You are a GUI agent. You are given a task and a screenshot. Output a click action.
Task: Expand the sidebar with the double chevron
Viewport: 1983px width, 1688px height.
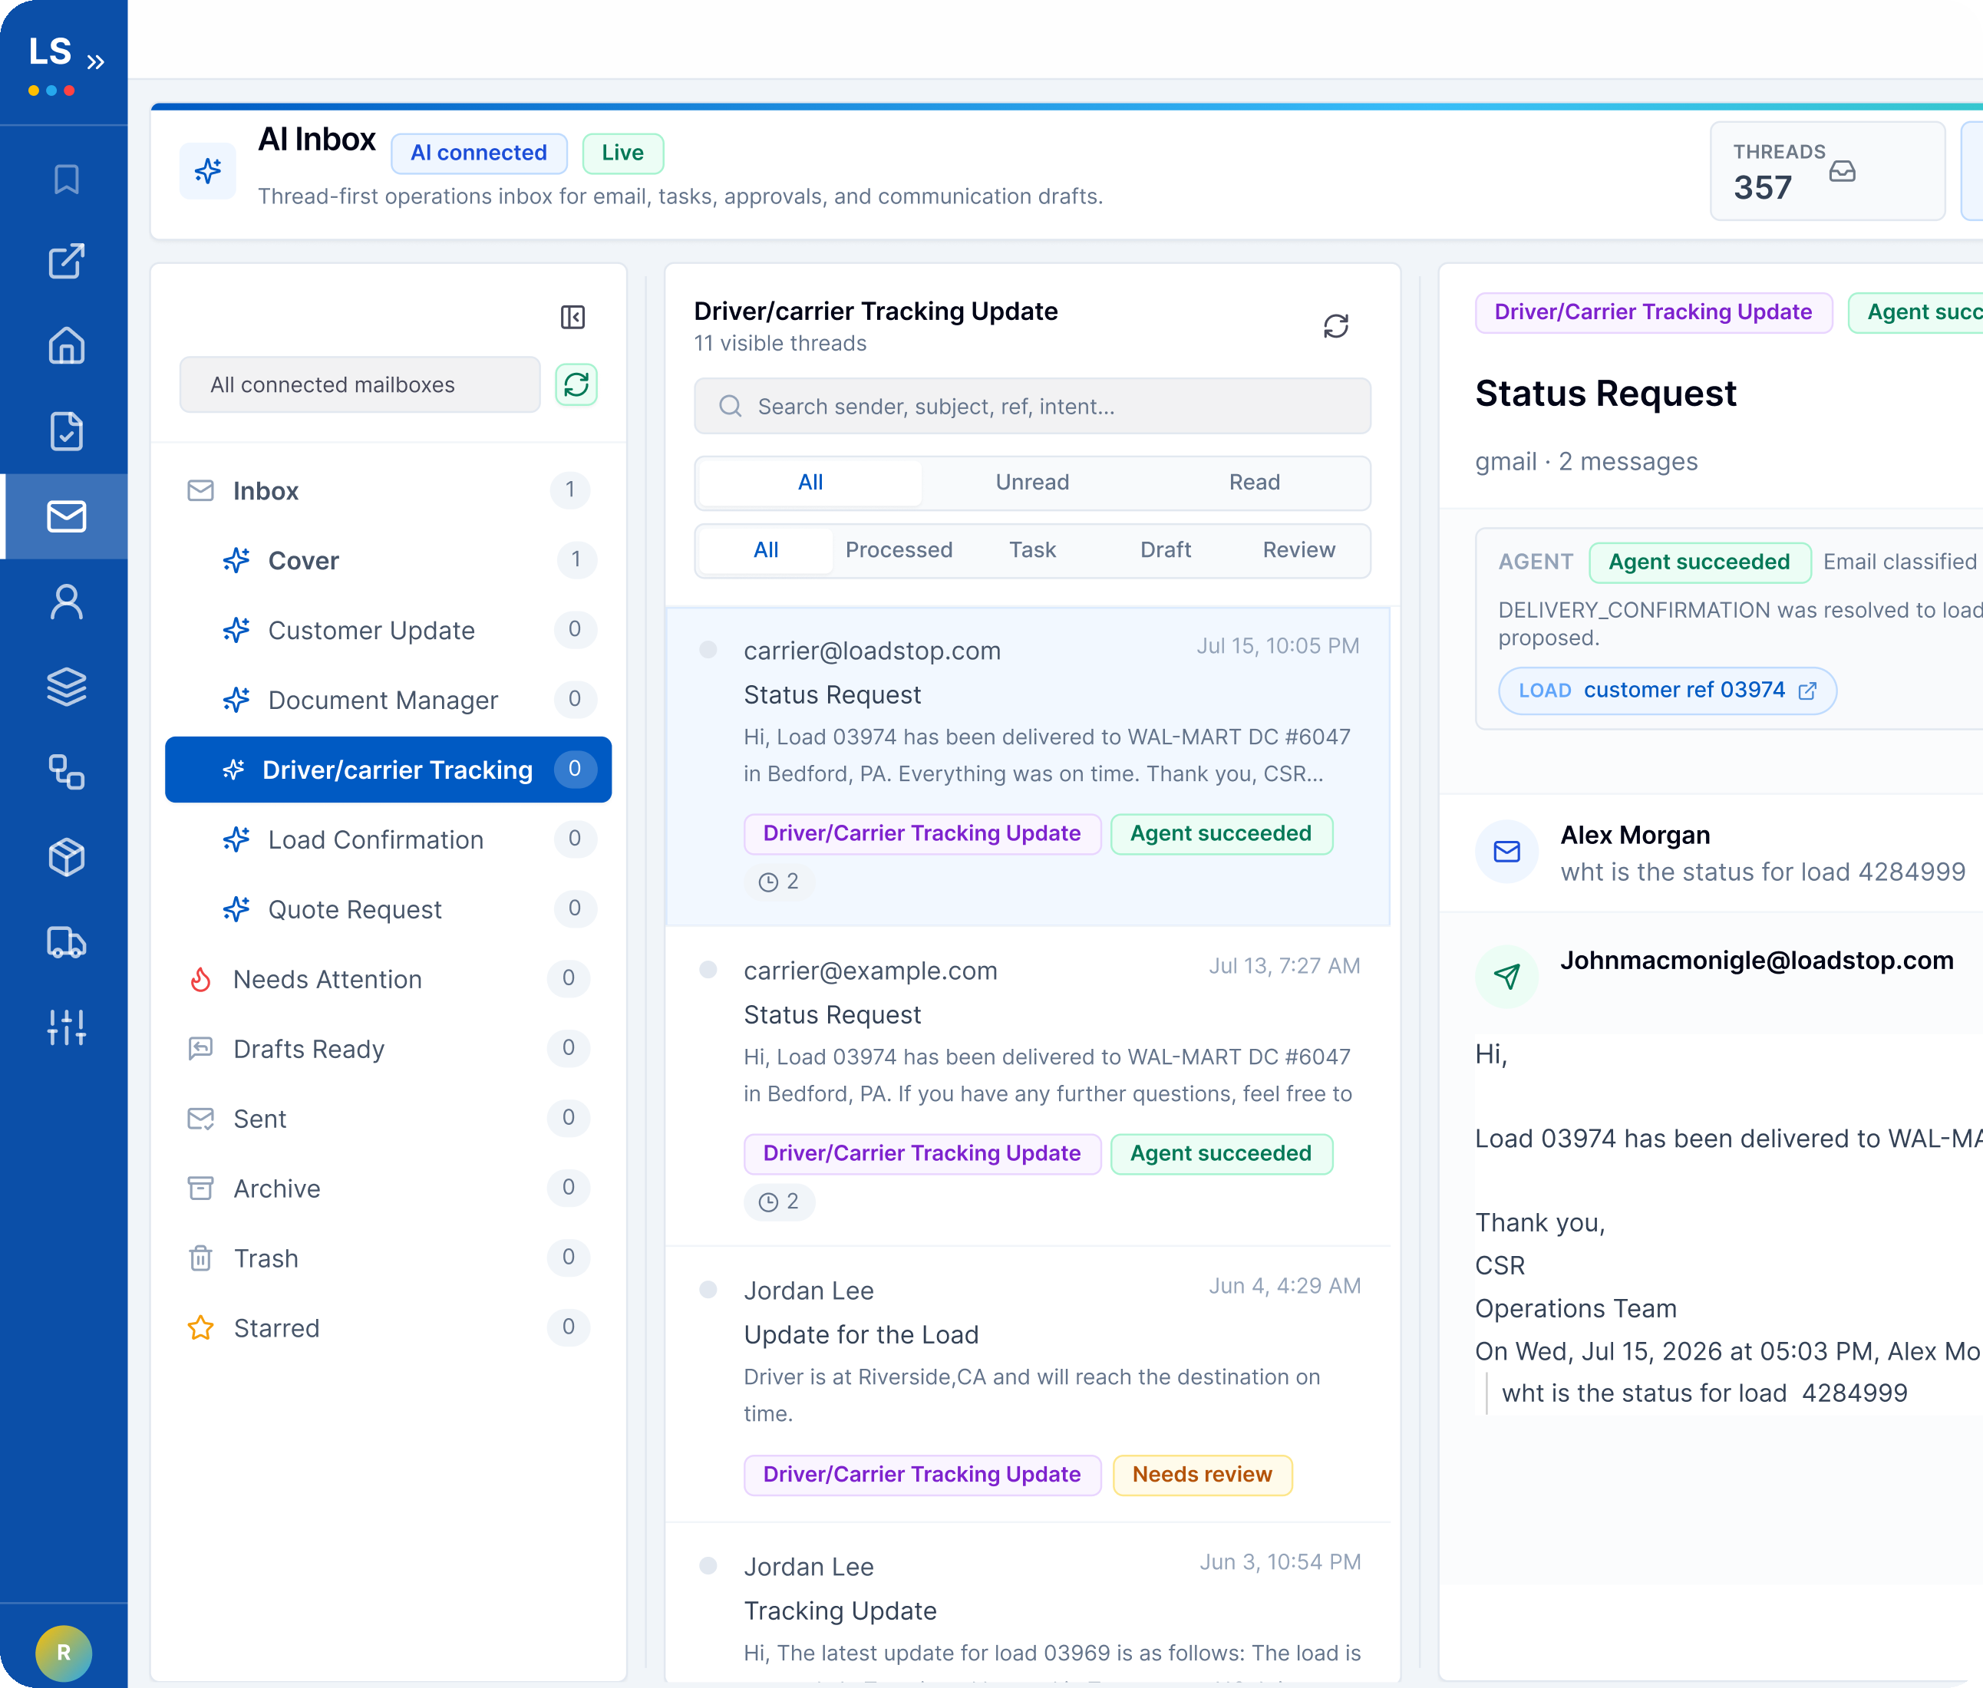(96, 62)
